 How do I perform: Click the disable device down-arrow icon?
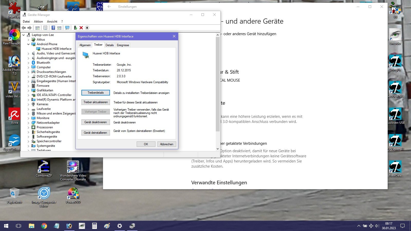tap(87, 28)
